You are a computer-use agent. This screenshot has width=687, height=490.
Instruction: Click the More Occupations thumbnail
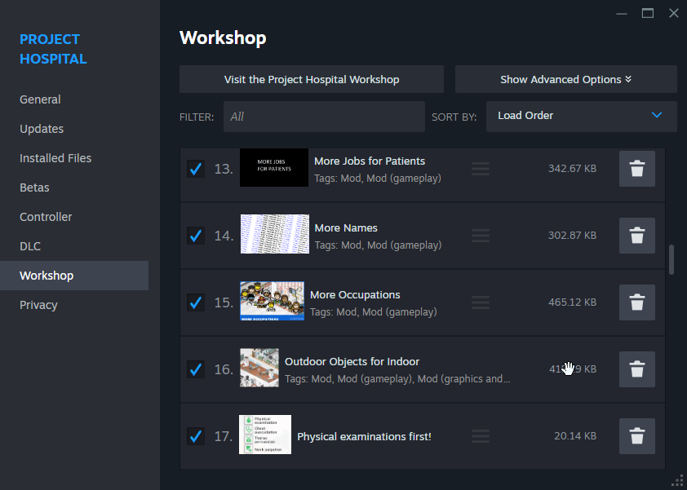272,301
